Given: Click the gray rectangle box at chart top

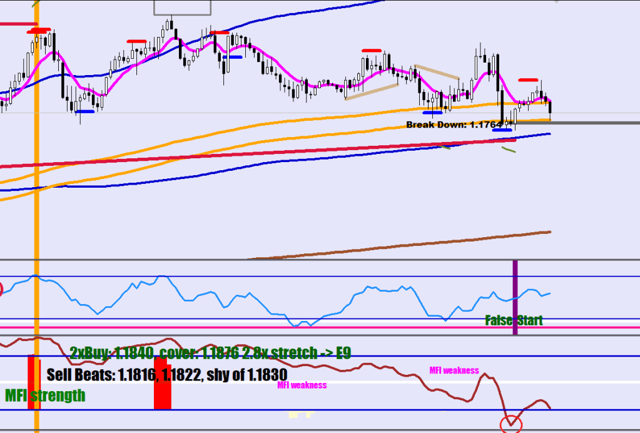Looking at the screenshot, I should 182,7.
